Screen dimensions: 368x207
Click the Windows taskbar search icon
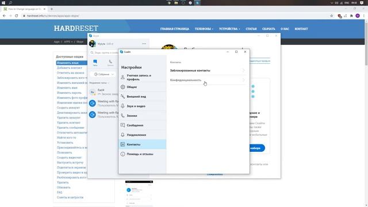[10, 3]
